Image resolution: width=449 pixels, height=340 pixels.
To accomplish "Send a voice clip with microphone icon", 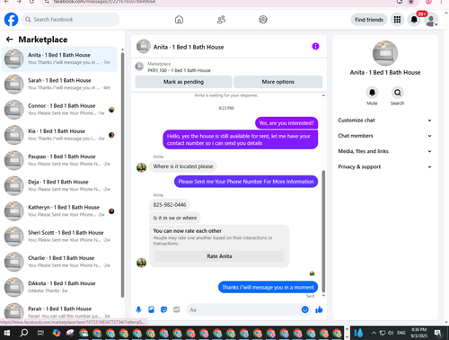I will tap(138, 309).
